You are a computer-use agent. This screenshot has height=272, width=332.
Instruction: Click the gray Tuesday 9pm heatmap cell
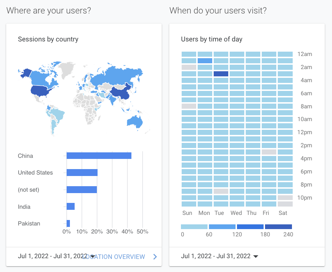tap(221, 191)
